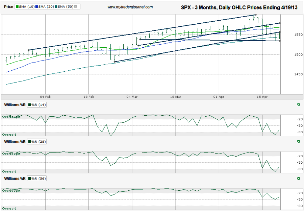Close the Williams %R (56) indicator panel

click(x=298, y=179)
